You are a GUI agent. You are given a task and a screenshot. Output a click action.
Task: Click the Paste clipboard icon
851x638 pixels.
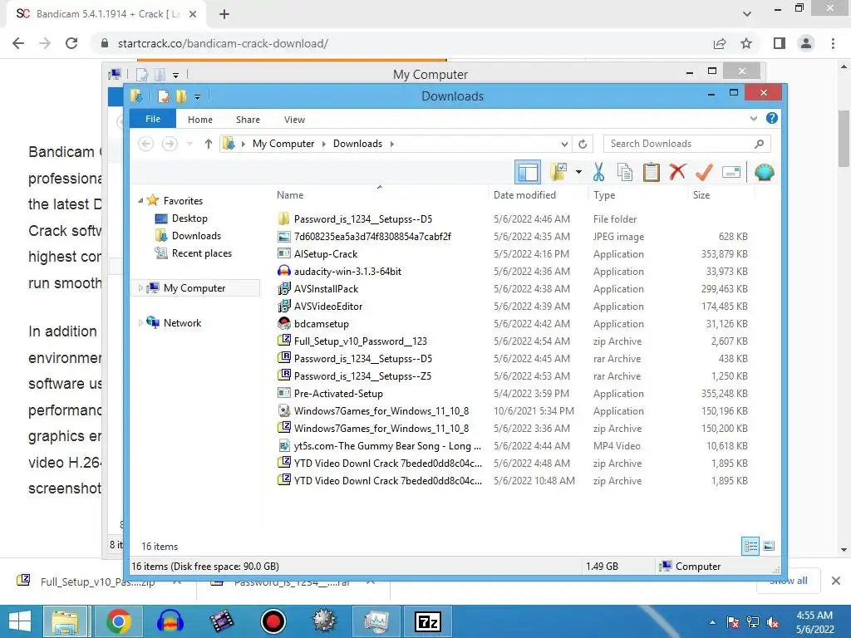point(652,173)
